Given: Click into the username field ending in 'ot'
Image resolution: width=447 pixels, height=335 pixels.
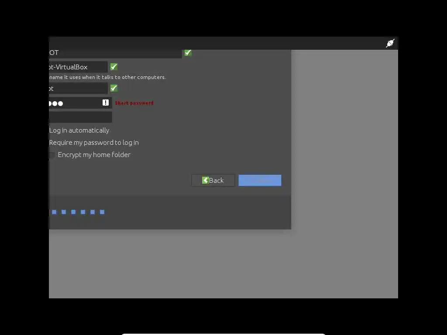Looking at the screenshot, I should [x=78, y=88].
